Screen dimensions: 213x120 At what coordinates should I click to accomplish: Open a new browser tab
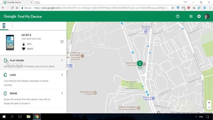tap(38, 2)
